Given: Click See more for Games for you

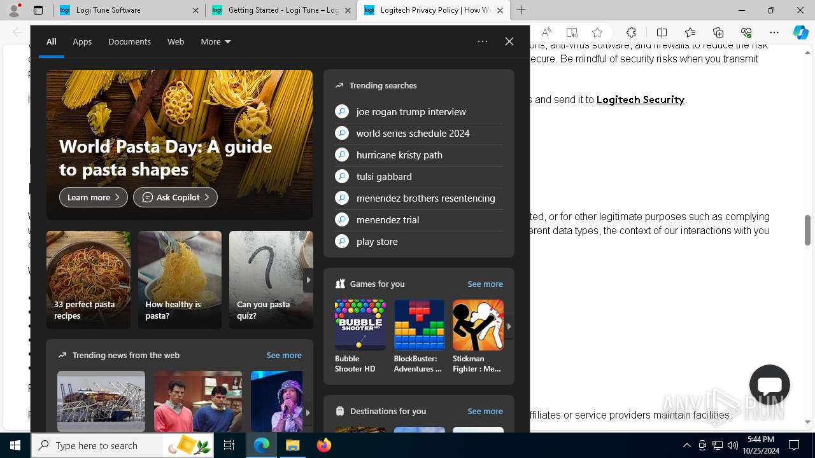Looking at the screenshot, I should [485, 284].
